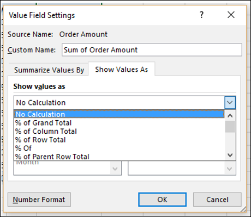Toggle the Show values as dropdown arrow
The width and height of the screenshot is (251, 217).
coord(230,103)
